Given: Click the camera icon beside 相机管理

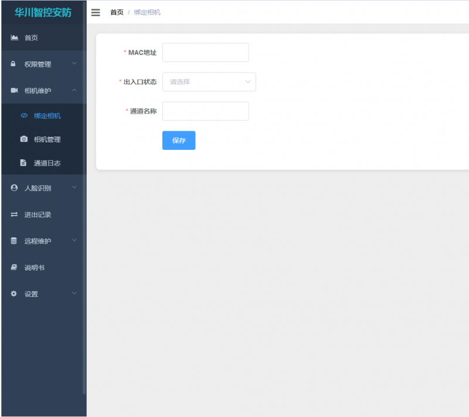Looking at the screenshot, I should pos(23,139).
